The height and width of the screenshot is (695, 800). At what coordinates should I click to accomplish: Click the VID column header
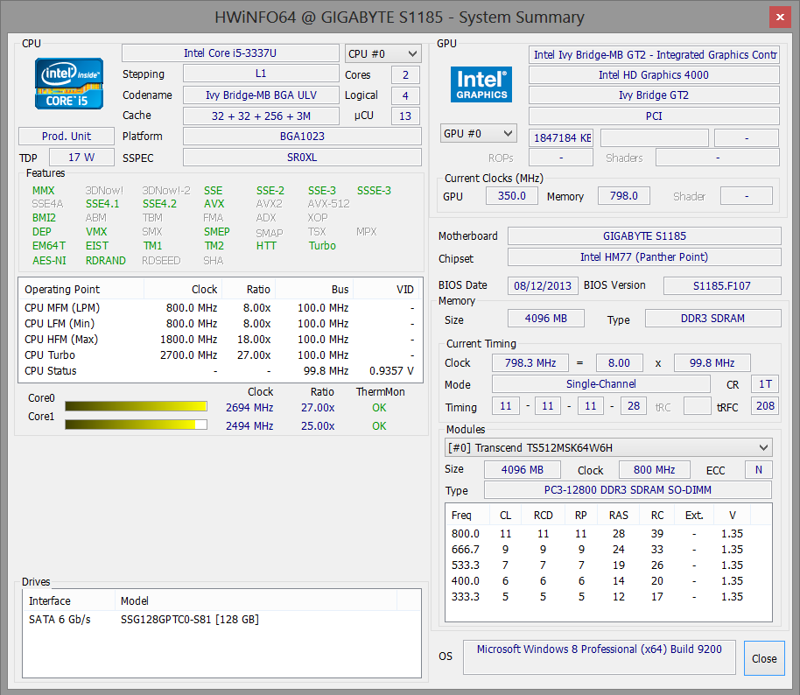coord(386,290)
